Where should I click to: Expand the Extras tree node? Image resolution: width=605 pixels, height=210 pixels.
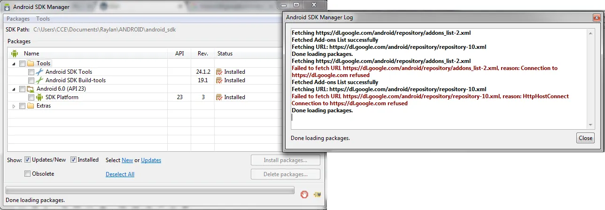point(14,106)
